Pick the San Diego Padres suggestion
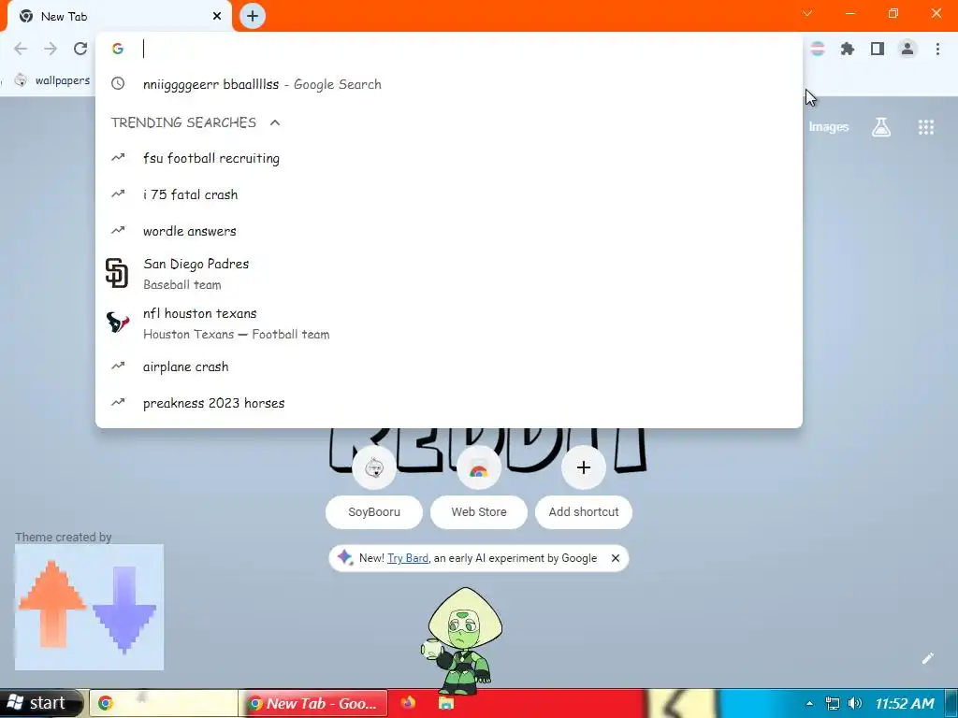The height and width of the screenshot is (718, 958). click(x=449, y=274)
